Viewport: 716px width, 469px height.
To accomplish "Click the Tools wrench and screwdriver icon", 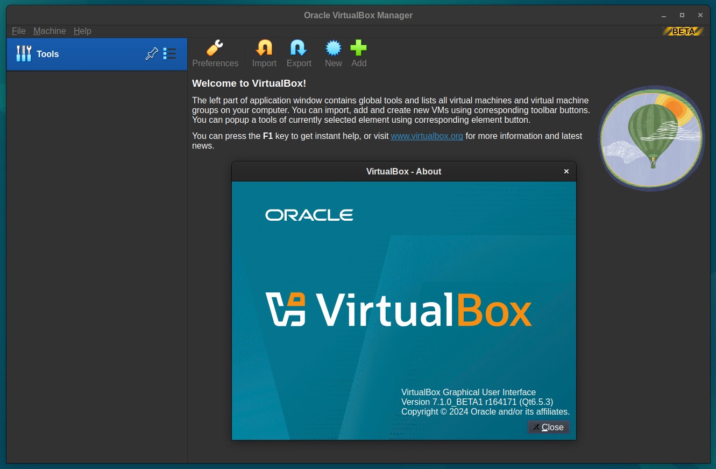I will pos(24,54).
